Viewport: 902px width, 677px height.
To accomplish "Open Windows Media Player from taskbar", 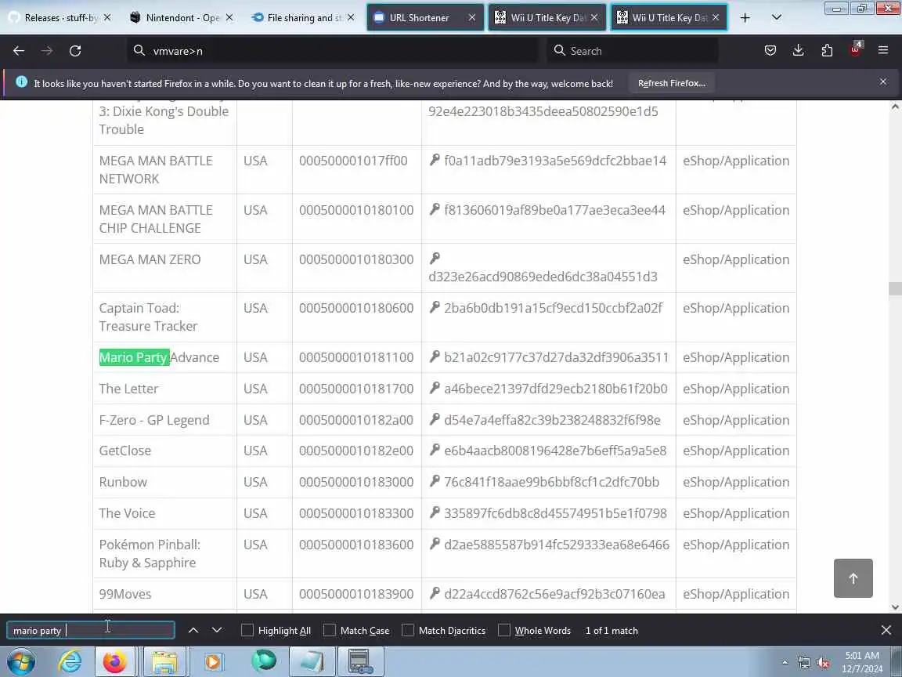I will point(212,662).
